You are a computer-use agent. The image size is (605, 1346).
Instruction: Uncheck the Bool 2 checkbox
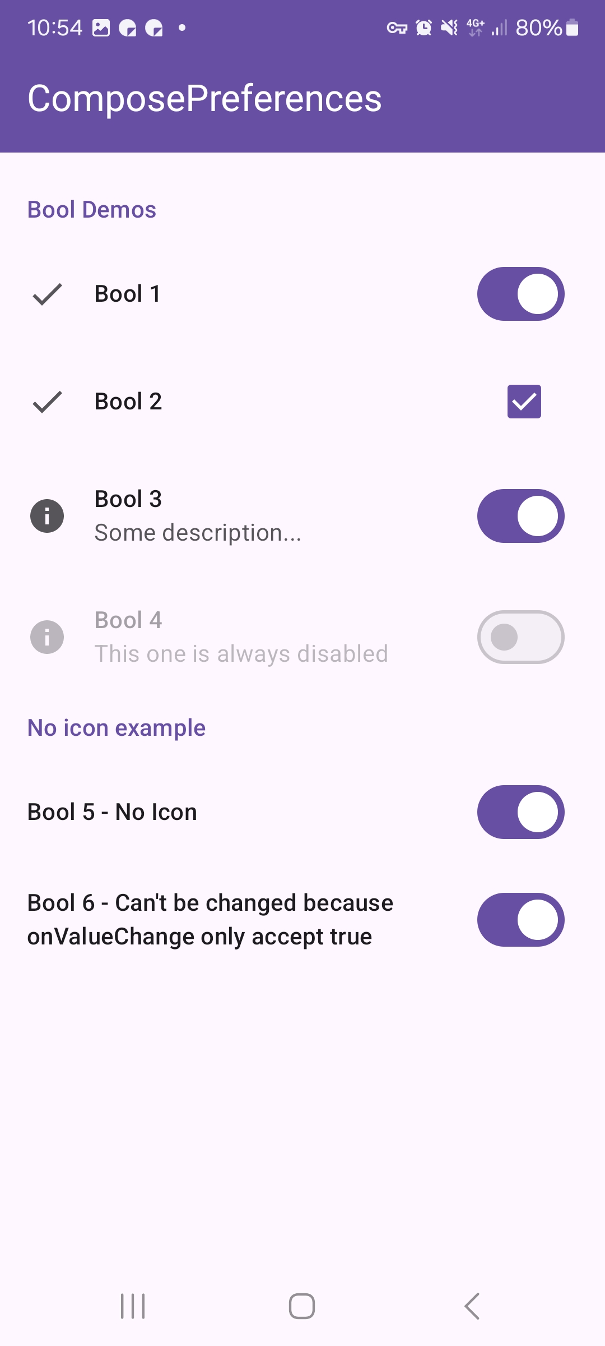pos(524,402)
